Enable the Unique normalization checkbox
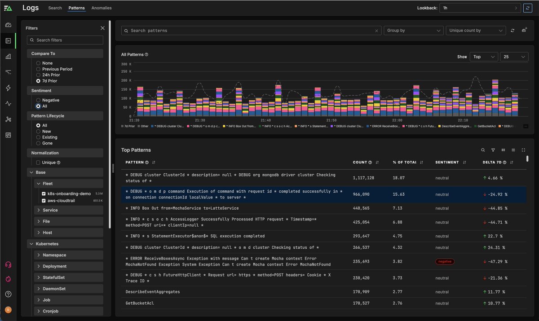539x321 pixels. click(39, 163)
